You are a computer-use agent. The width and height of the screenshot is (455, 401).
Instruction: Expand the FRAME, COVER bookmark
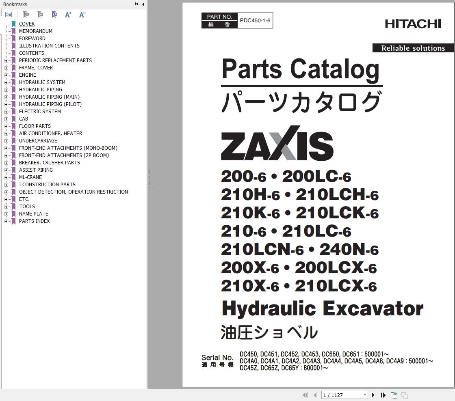[x=6, y=68]
